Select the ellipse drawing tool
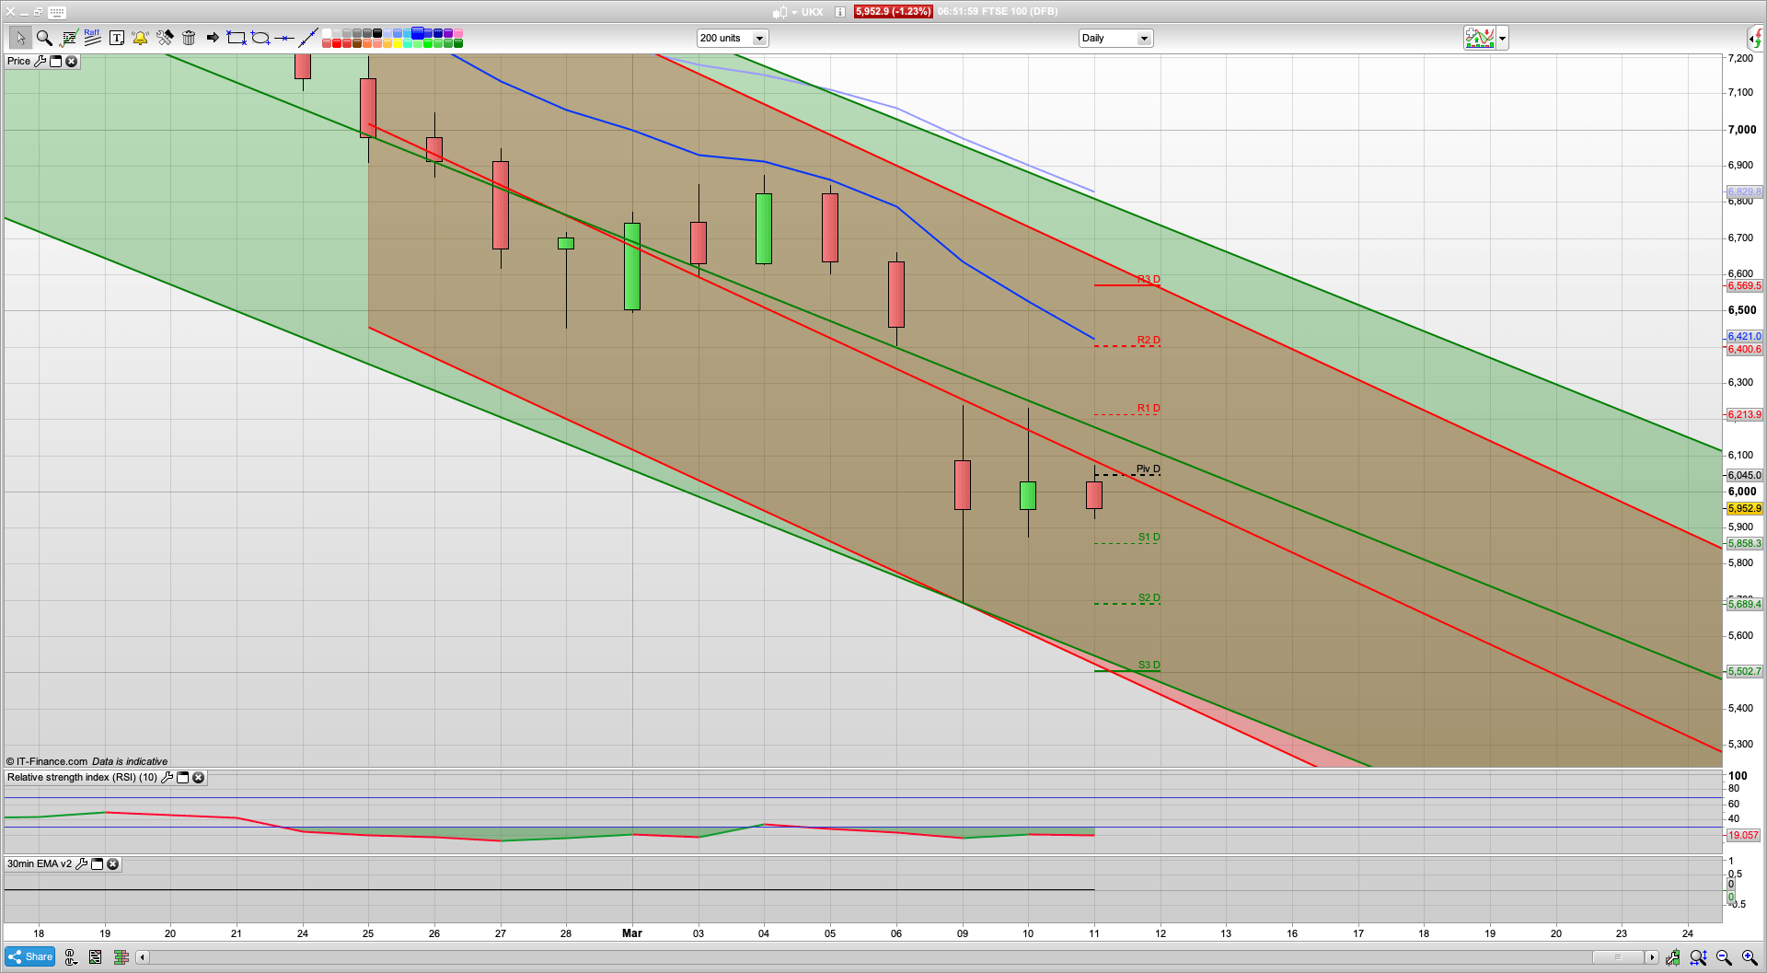The width and height of the screenshot is (1767, 973). click(x=260, y=38)
